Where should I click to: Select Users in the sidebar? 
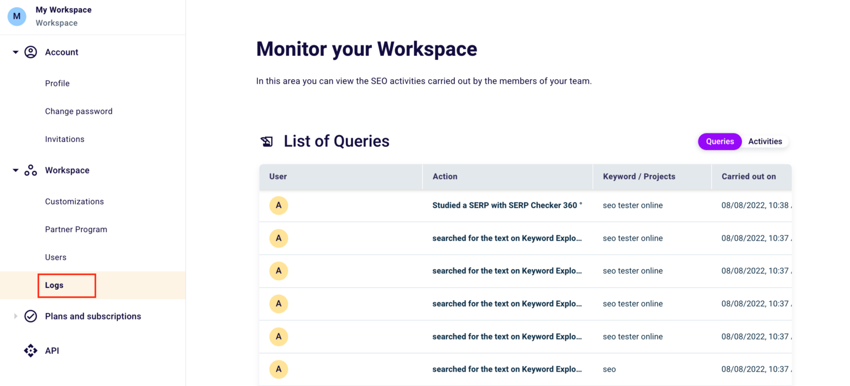[55, 257]
